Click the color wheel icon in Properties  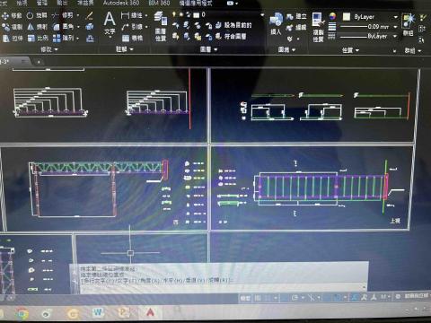coord(332,16)
